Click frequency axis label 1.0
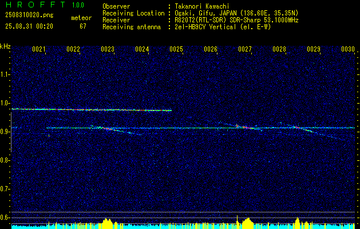This screenshot has width=360, height=229. (5, 103)
